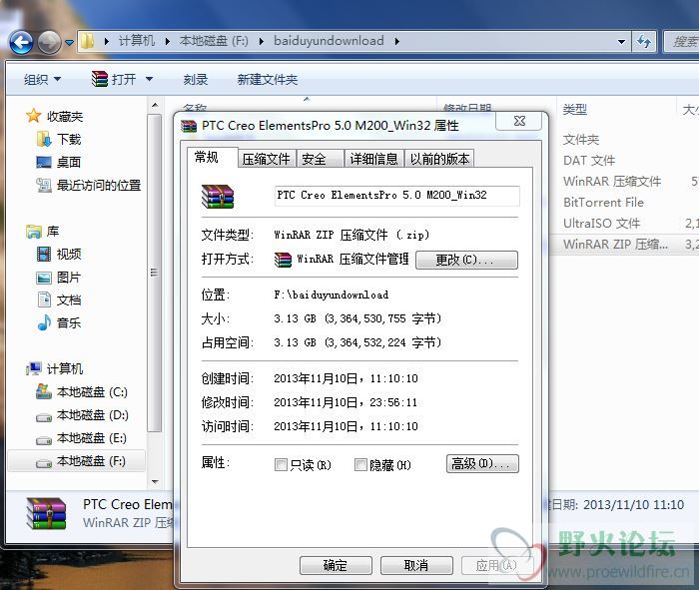Expand the 计算机 breadcrumb arrow
Image resolution: width=699 pixels, height=590 pixels.
168,42
